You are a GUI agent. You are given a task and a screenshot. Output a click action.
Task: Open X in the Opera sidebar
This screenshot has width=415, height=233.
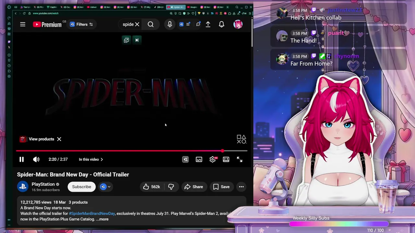(9, 47)
